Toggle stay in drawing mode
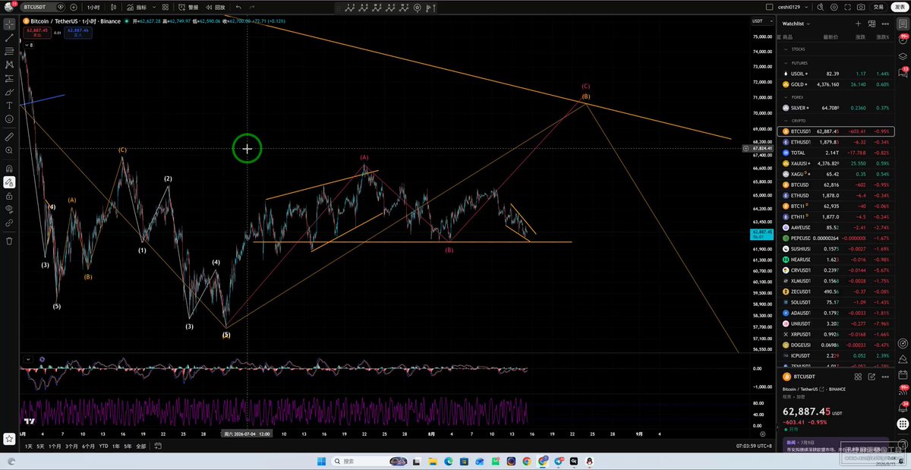This screenshot has height=470, width=911. pos(9,182)
